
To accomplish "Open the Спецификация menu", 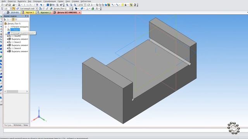I will pos(50,1).
